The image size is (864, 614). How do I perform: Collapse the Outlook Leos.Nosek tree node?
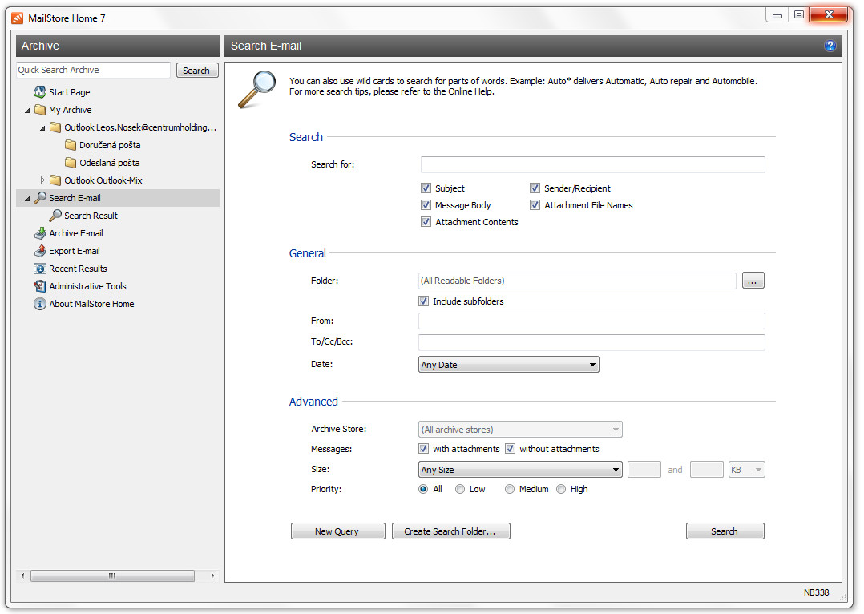(42, 128)
